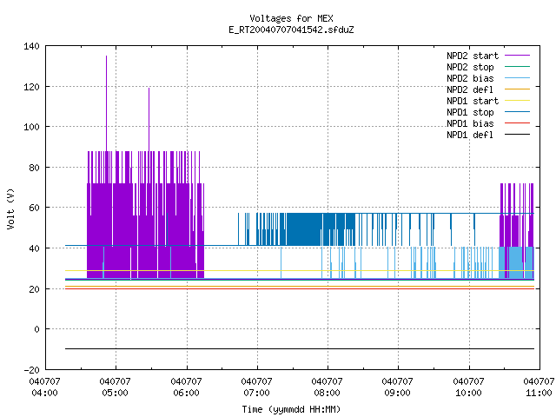Viewport: 556px width, 417px height.
Task: Click the y-axis tick label 140
Action: click(x=31, y=46)
